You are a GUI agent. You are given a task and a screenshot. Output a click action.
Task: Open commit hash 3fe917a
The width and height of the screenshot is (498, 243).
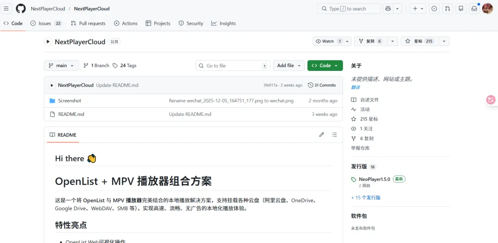coord(270,85)
